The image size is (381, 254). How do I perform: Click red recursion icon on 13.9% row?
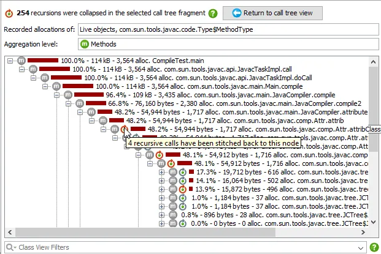pyautogui.click(x=182, y=189)
